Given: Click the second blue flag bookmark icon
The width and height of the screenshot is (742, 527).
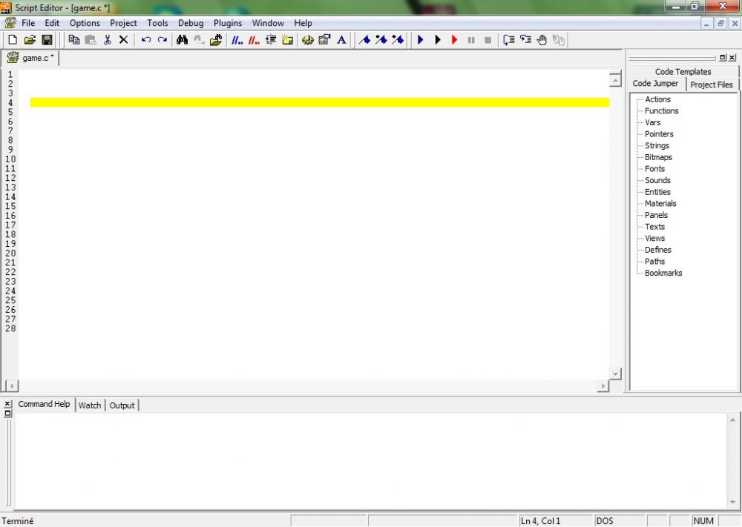Looking at the screenshot, I should pyautogui.click(x=381, y=40).
